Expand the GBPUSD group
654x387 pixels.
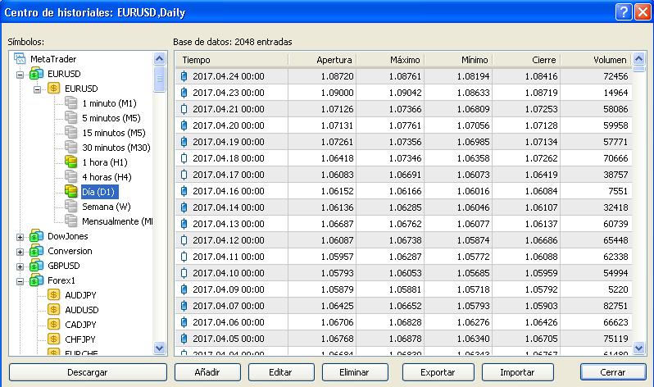[20, 266]
